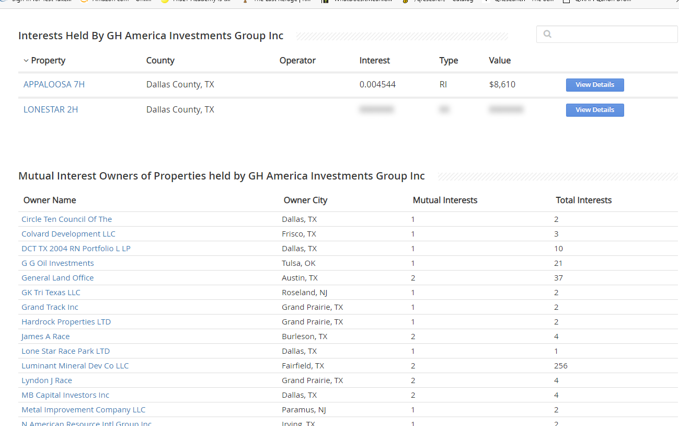Open owner Metal Improvement Company LLC
The width and height of the screenshot is (679, 426).
84,409
